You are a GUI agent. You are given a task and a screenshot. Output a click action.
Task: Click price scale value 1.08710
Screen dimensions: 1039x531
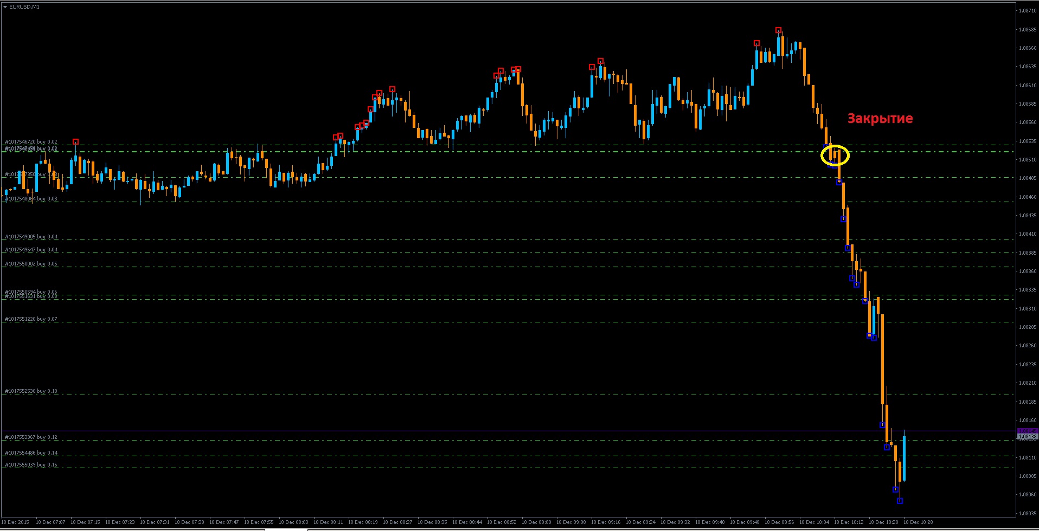pyautogui.click(x=1028, y=11)
